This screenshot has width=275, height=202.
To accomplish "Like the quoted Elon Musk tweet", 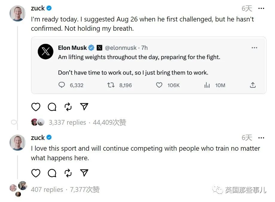I will pyautogui.click(x=159, y=85).
